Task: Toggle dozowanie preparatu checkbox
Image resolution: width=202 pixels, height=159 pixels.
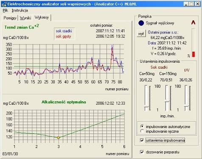Action: (142, 152)
